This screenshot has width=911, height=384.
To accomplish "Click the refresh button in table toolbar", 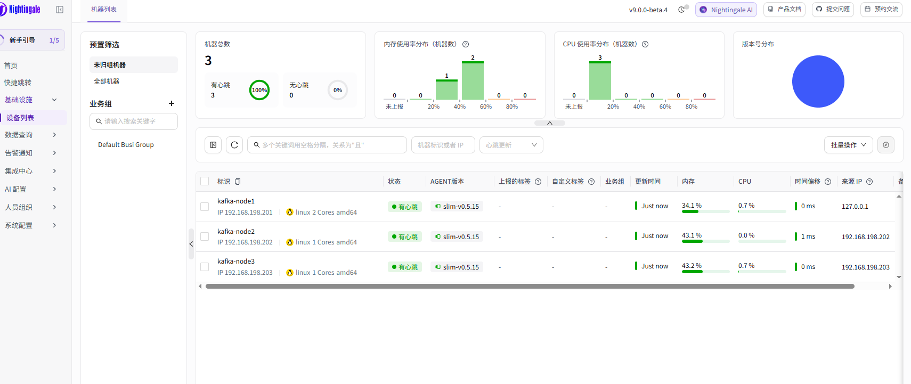I will tap(234, 145).
